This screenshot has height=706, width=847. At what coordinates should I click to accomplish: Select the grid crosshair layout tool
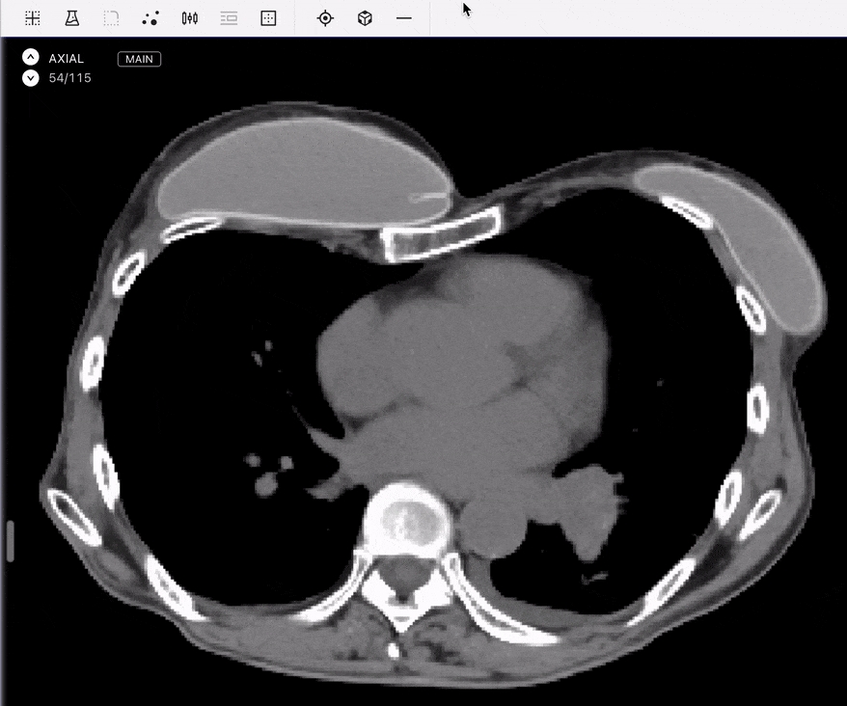tap(33, 18)
